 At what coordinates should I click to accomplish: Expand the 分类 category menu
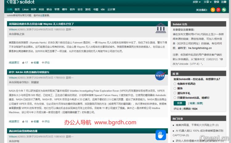click(10, 10)
